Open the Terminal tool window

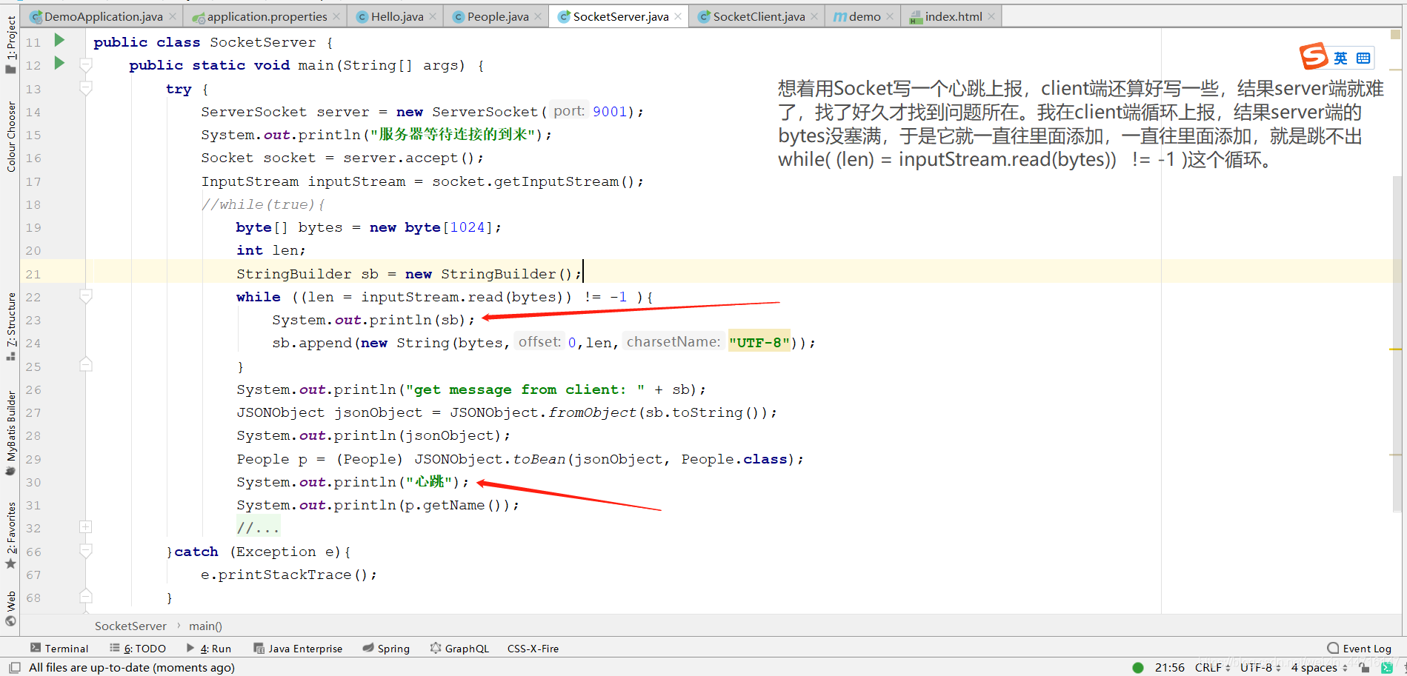click(x=59, y=649)
